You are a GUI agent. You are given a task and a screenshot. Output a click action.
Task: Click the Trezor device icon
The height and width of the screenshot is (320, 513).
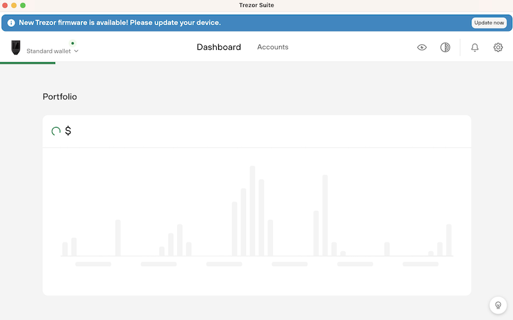(x=15, y=47)
